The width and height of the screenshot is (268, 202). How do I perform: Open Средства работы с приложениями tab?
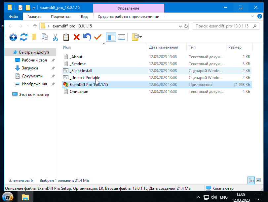129,17
